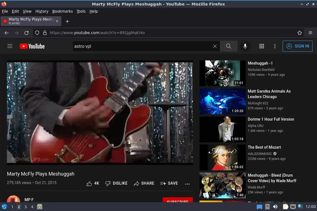Open more actions ellipsis under video
Screen dimensions: 317x211
pos(187,184)
